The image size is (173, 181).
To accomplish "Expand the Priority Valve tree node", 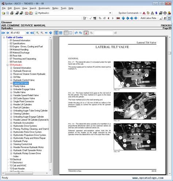I will click(x=11, y=86).
